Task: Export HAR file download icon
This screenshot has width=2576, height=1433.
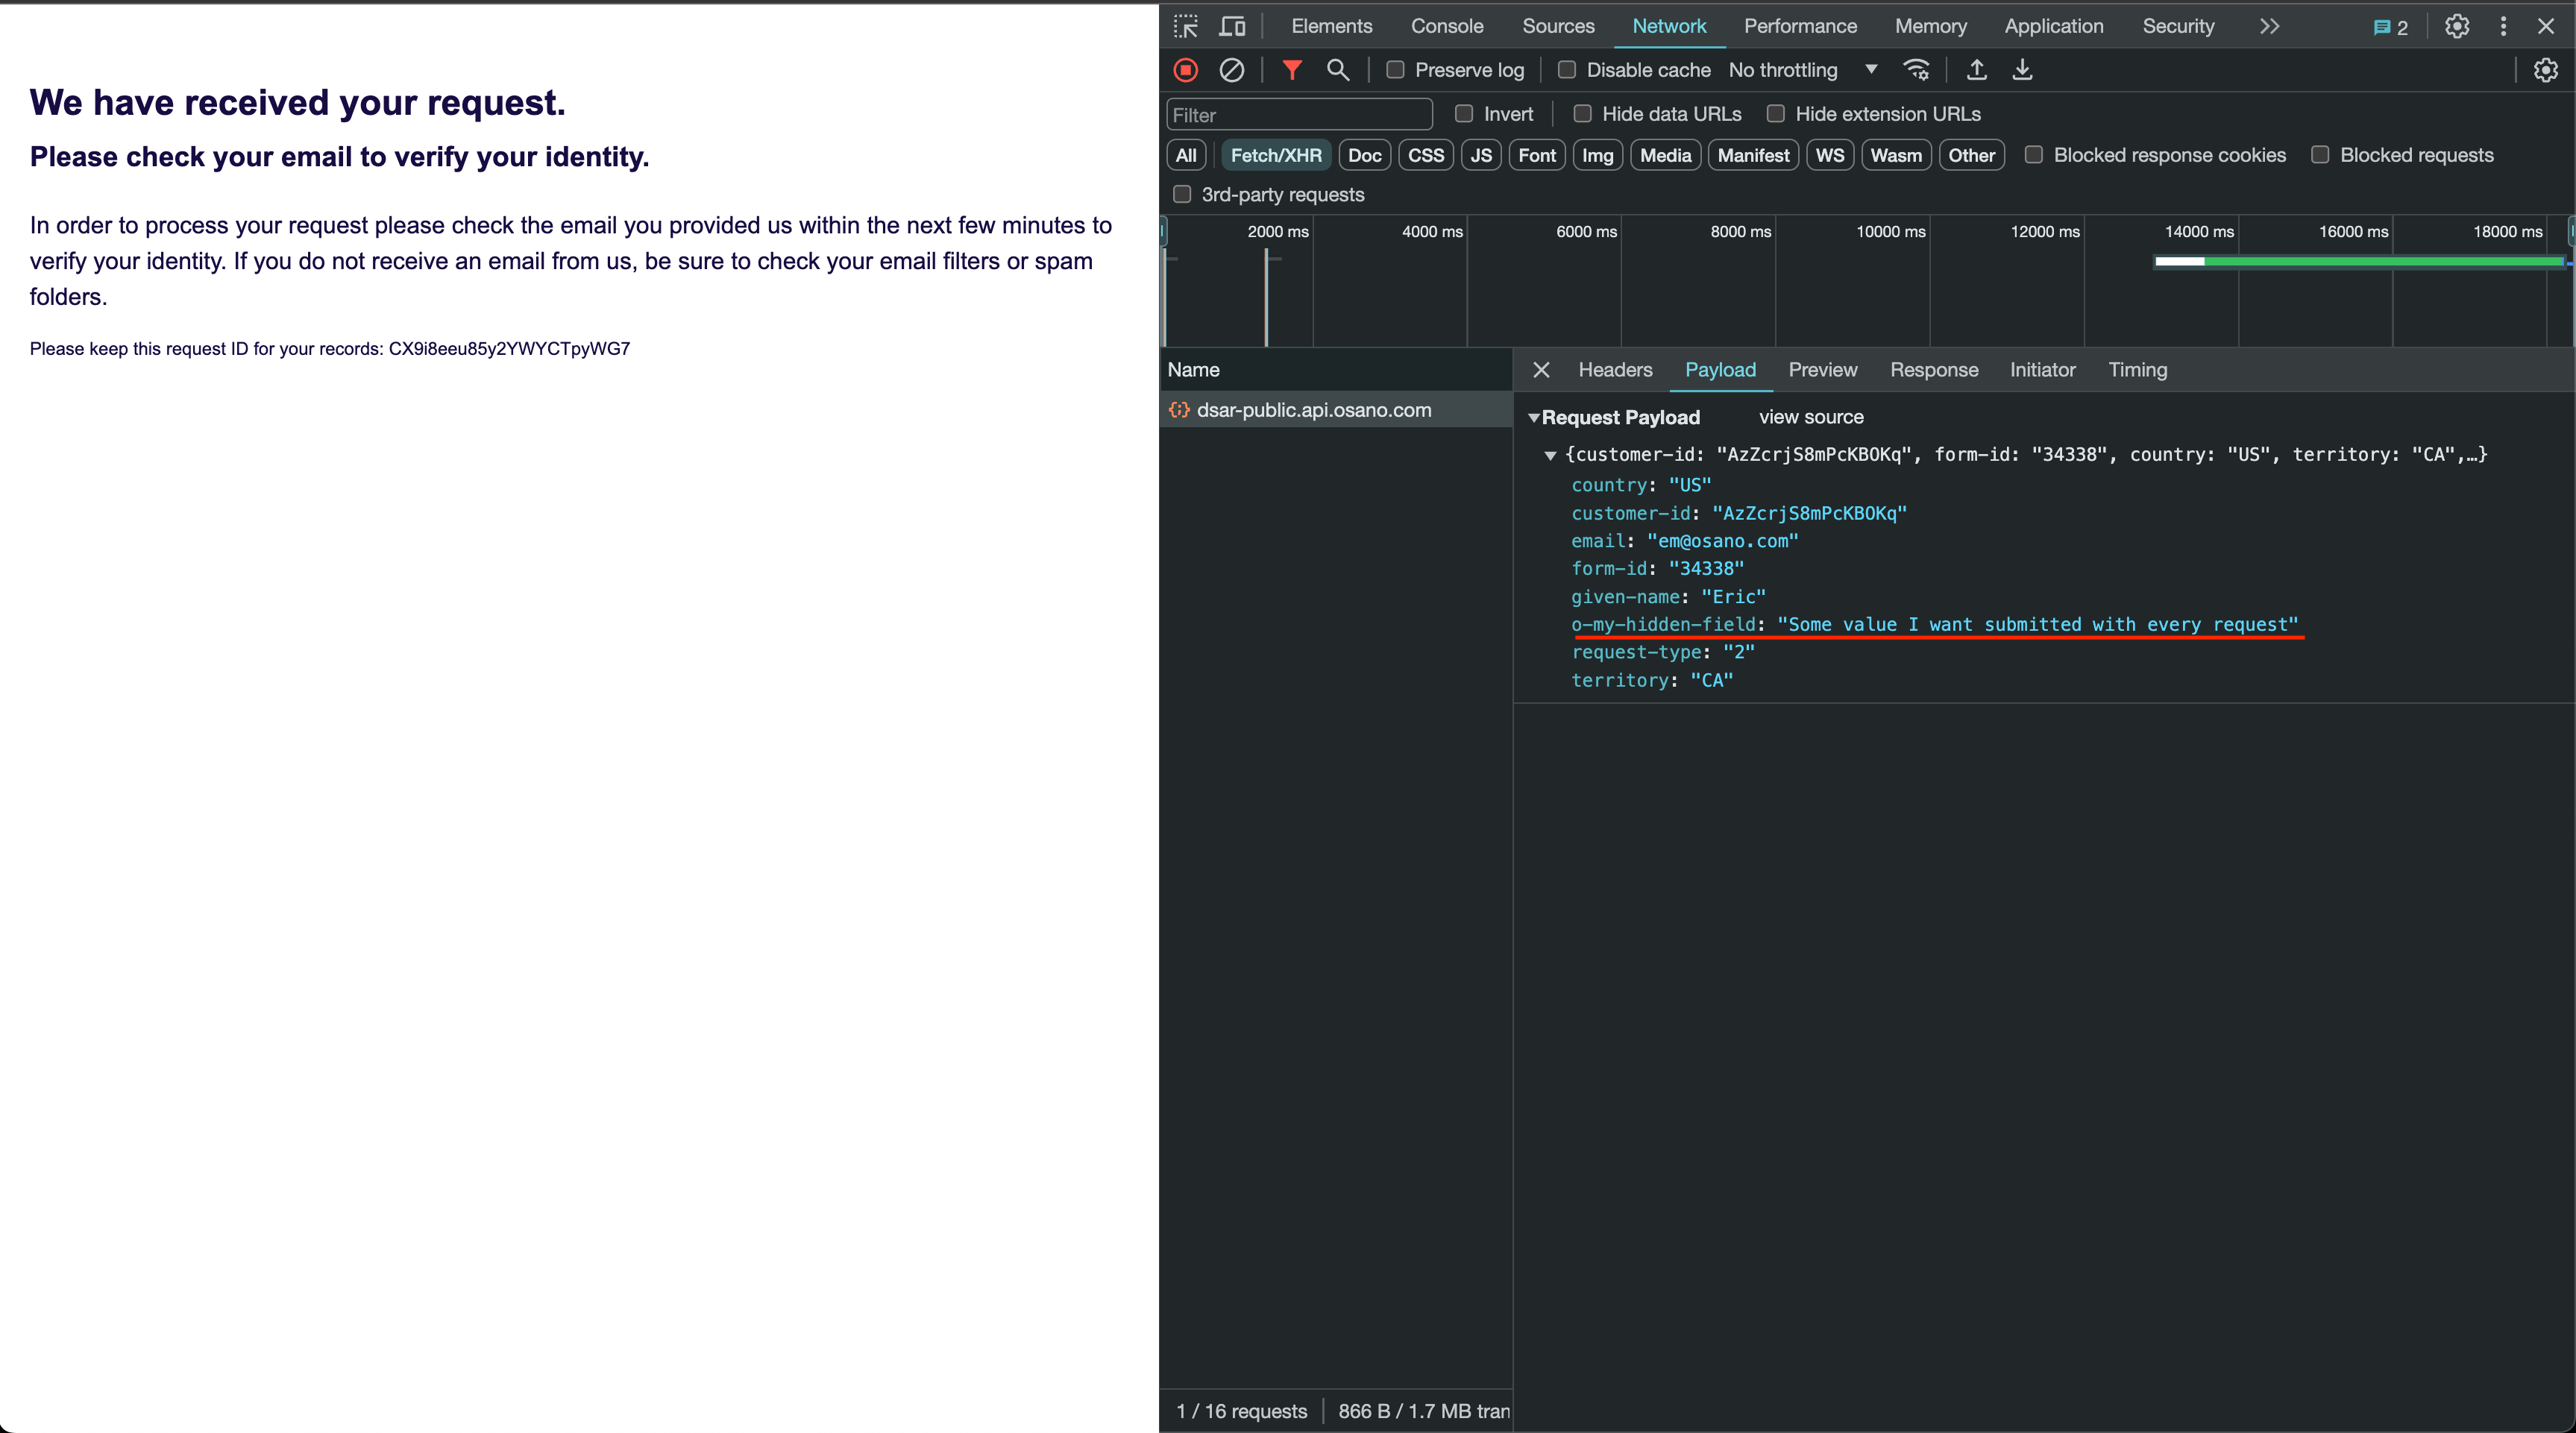Action: [x=2023, y=70]
